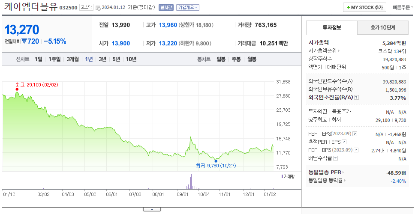Screen dimensions: 415x214
Task: Select the 1주일 line chart period
Action: 54,59
